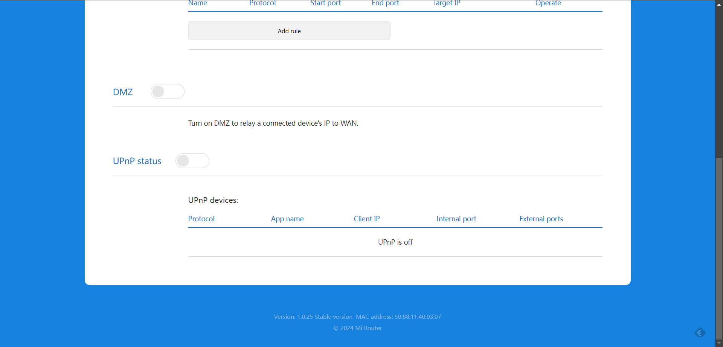Click the Start port column header
Screen dimensions: 723x347
pos(325,3)
